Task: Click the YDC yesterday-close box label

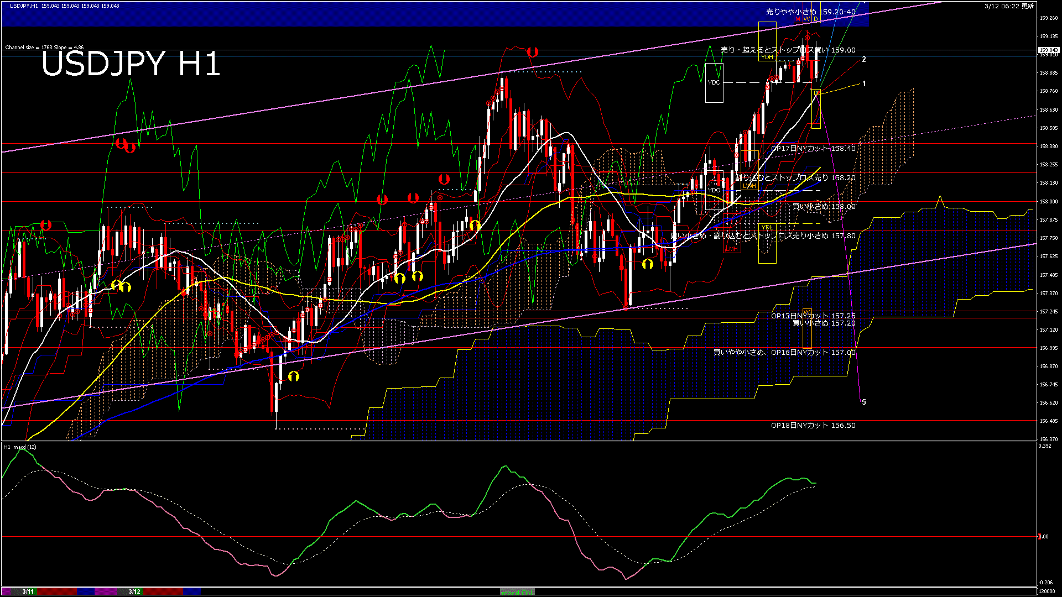Action: pos(714,82)
